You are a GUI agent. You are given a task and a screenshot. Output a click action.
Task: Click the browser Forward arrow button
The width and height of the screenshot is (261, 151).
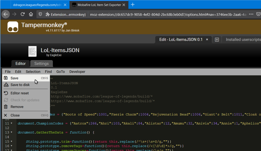14,14
